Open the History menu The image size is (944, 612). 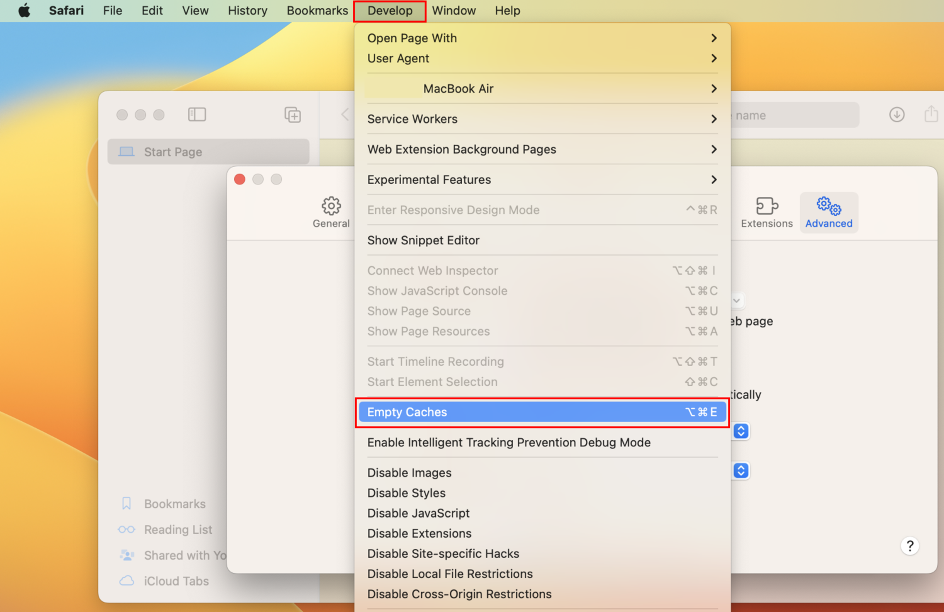pyautogui.click(x=247, y=11)
